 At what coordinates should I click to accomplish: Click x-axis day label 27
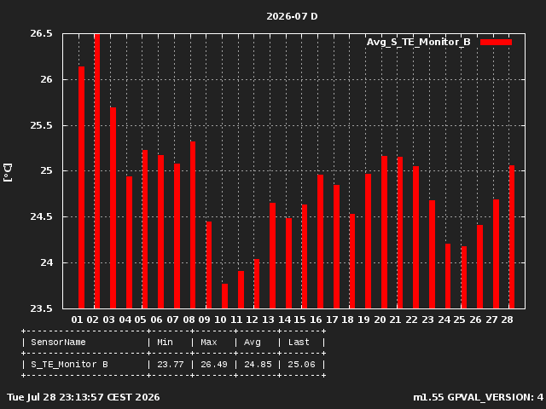tap(491, 320)
